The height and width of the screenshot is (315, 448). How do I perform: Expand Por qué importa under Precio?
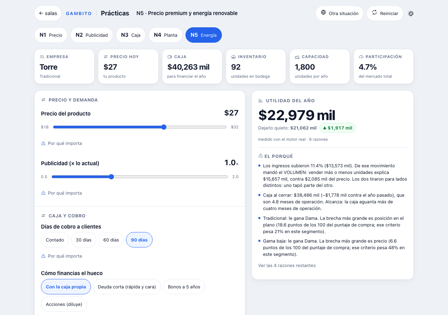tap(62, 143)
